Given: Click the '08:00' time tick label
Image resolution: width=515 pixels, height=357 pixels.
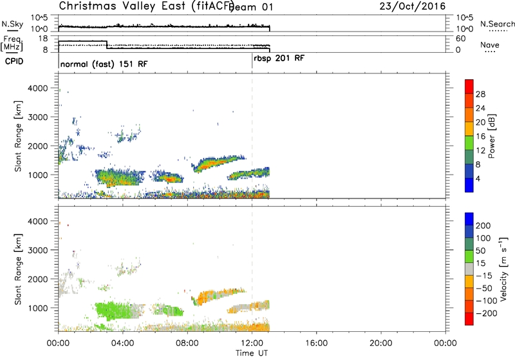Looking at the screenshot, I should pyautogui.click(x=187, y=343).
